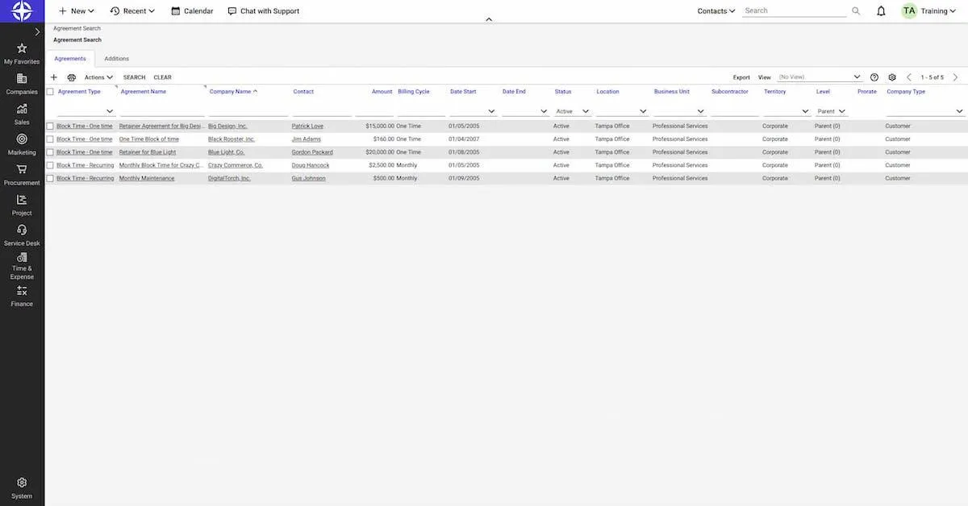Sort by Amount column header
Image resolution: width=968 pixels, height=506 pixels.
tap(382, 92)
